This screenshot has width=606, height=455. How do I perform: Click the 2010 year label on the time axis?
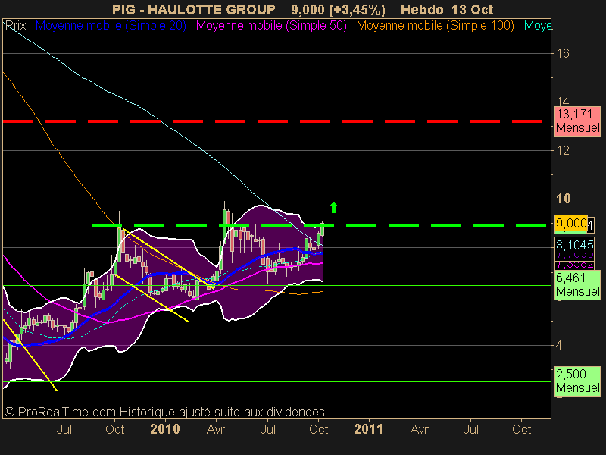click(x=165, y=429)
